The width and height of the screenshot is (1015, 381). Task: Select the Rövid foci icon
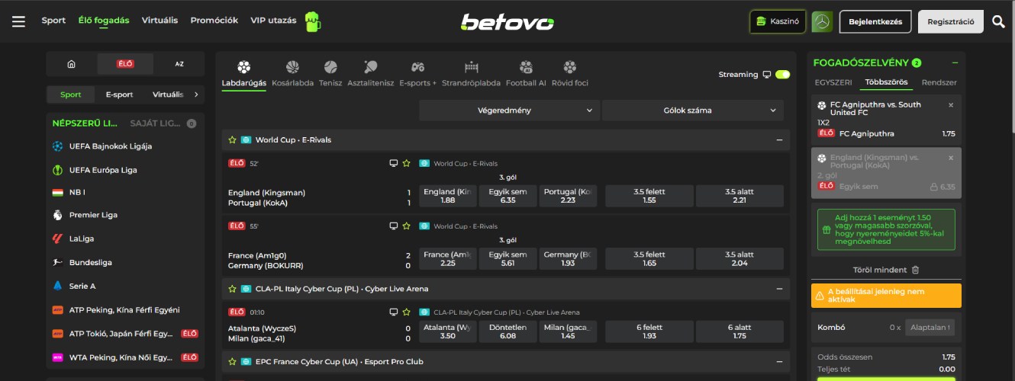click(x=569, y=67)
